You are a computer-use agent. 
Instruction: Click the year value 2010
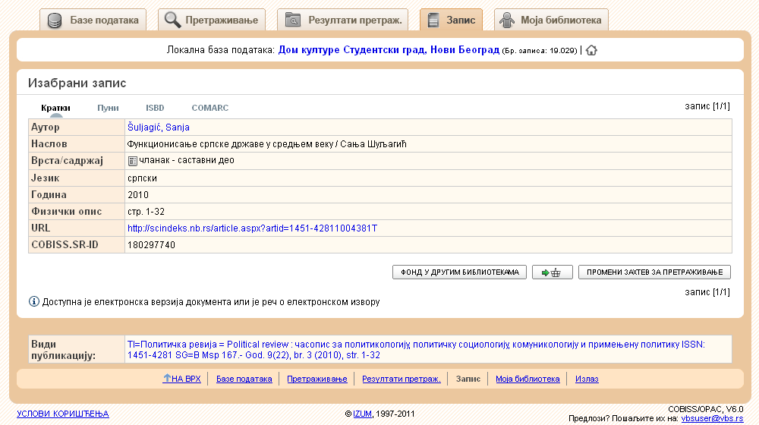138,194
